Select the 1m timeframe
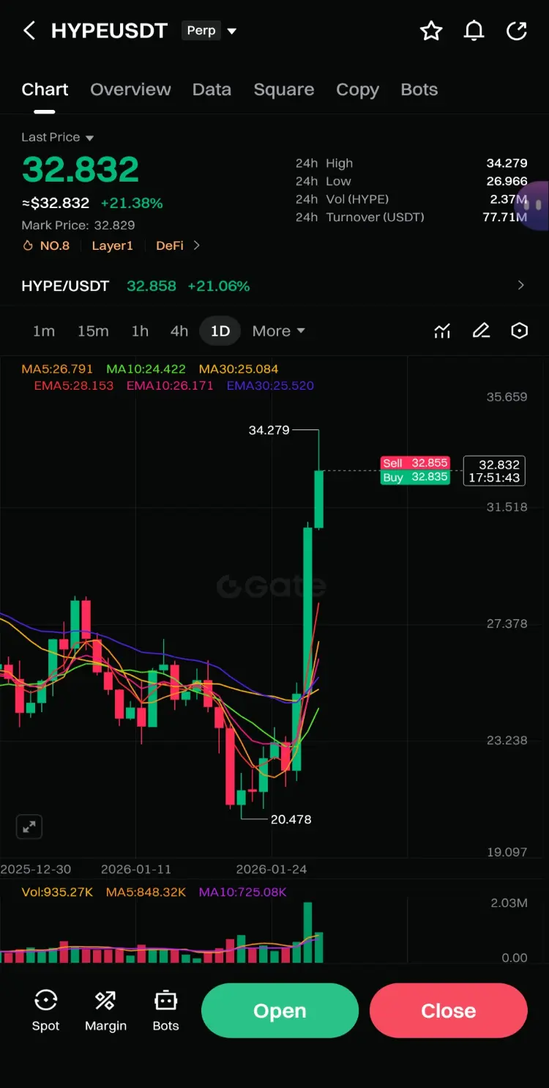The width and height of the screenshot is (549, 1088). point(44,331)
